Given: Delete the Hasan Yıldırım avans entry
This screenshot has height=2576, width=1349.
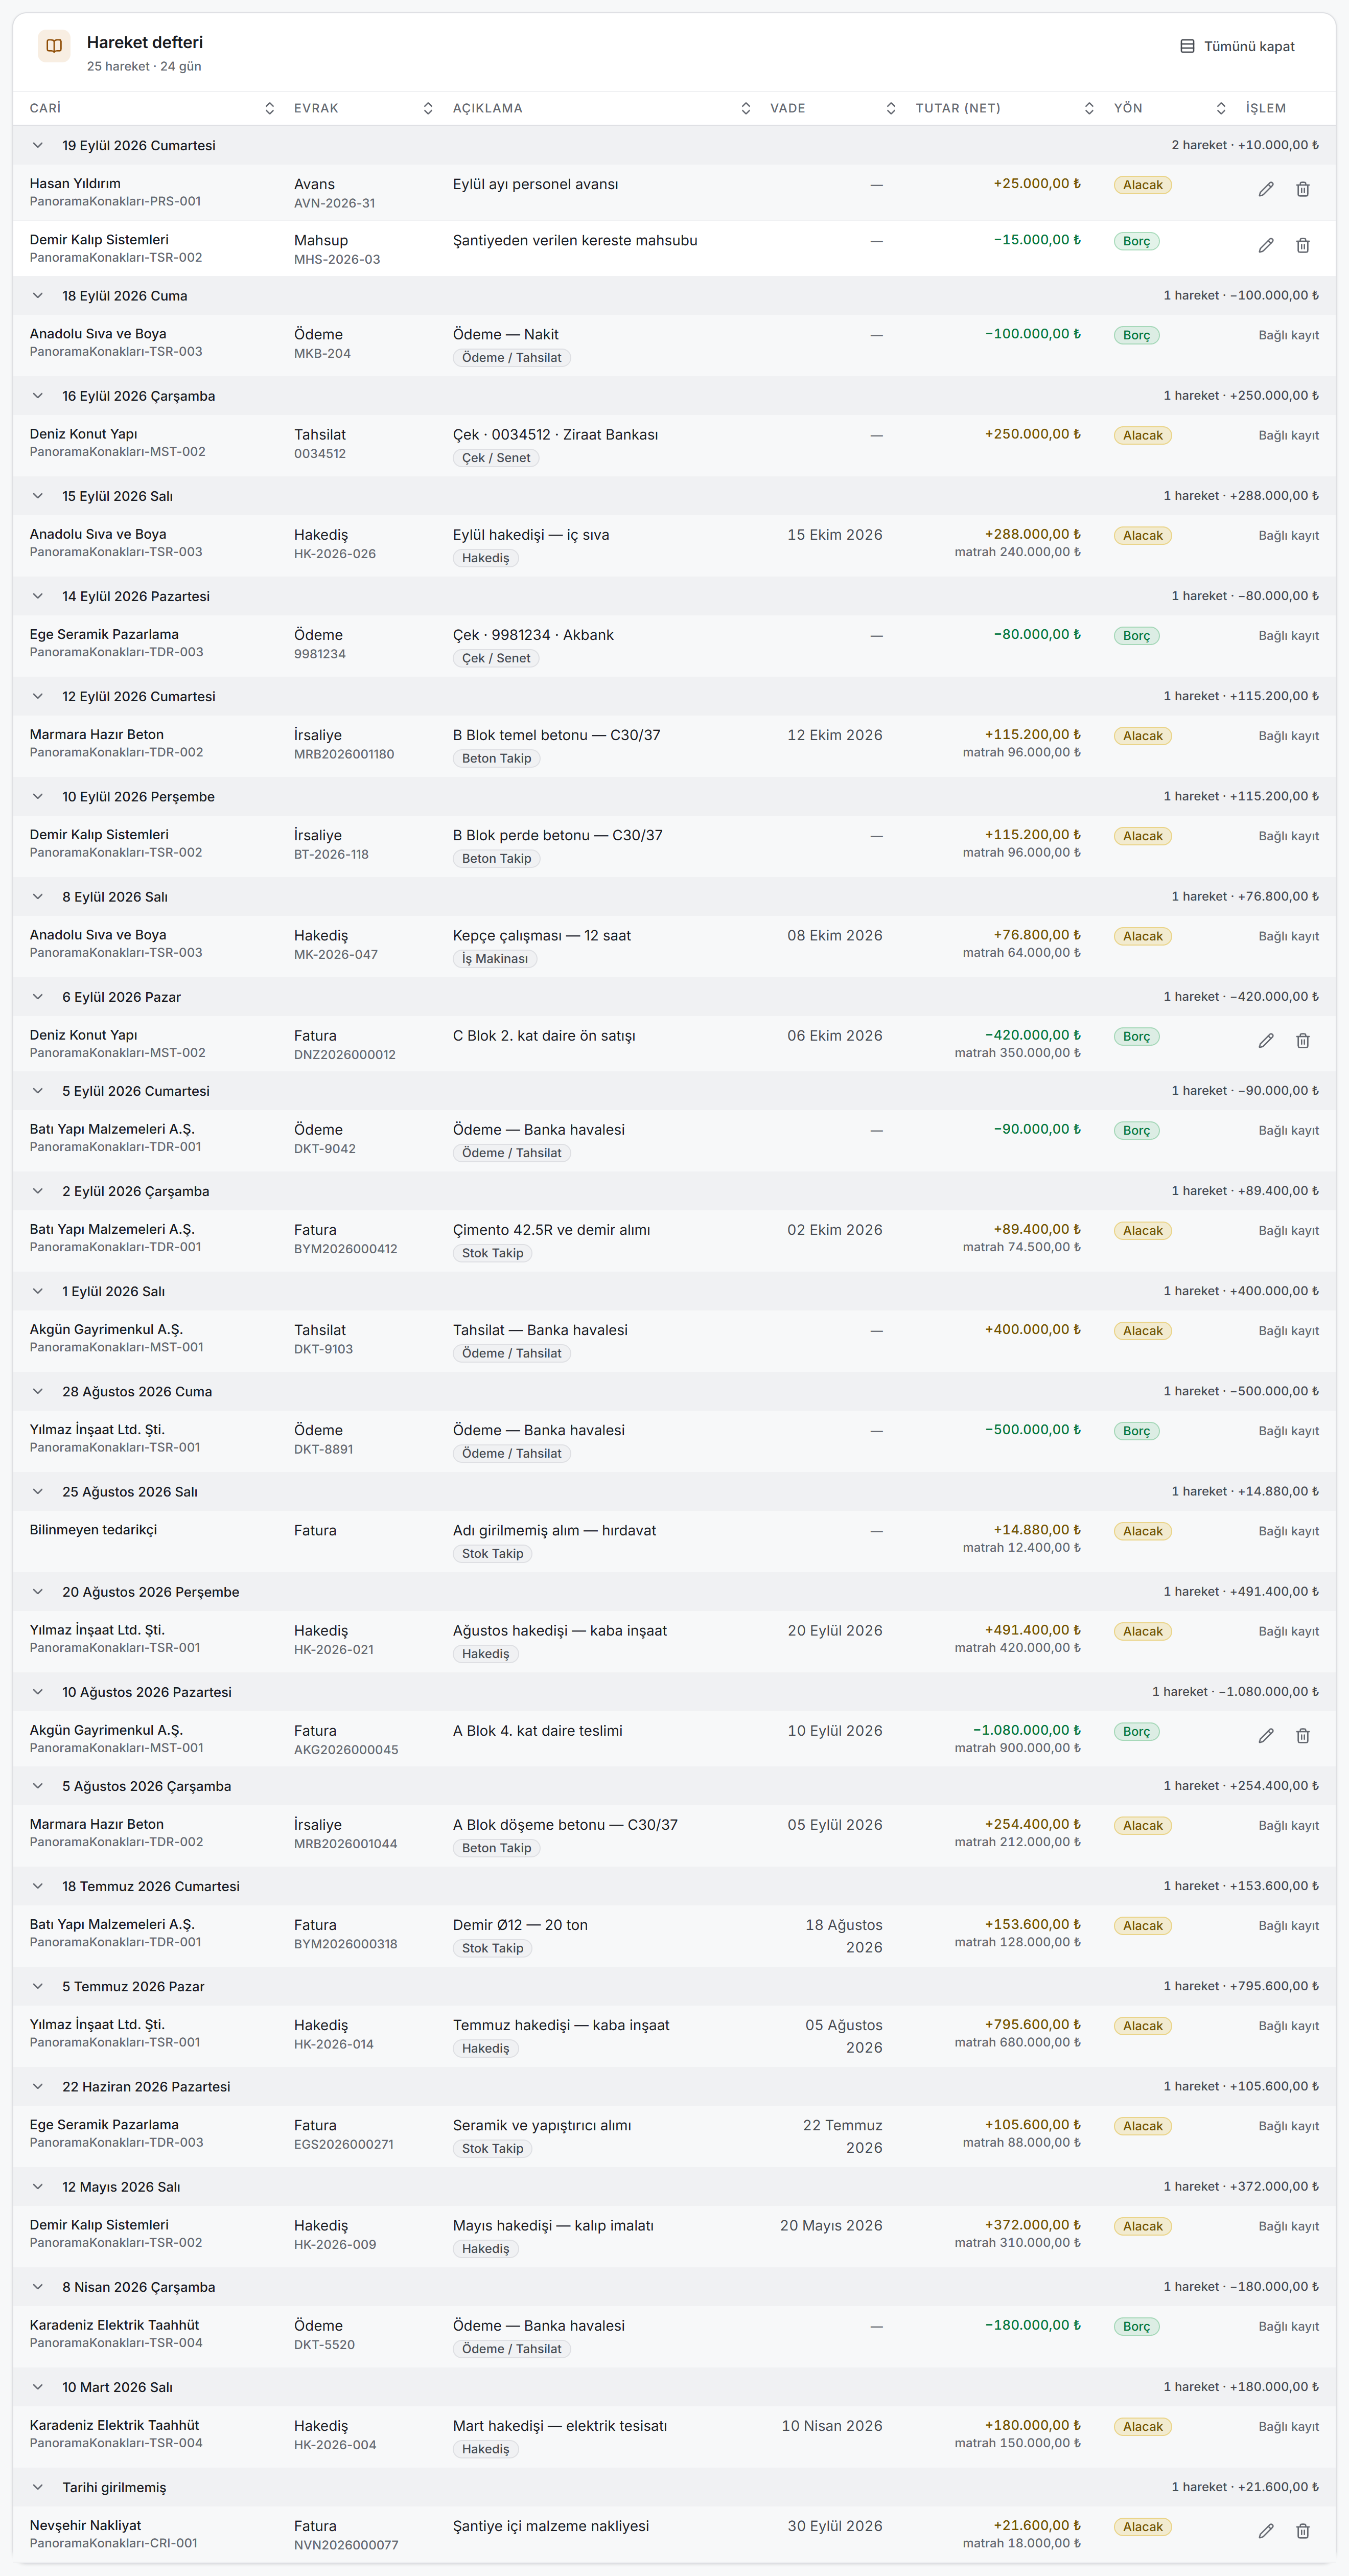Looking at the screenshot, I should (x=1302, y=189).
